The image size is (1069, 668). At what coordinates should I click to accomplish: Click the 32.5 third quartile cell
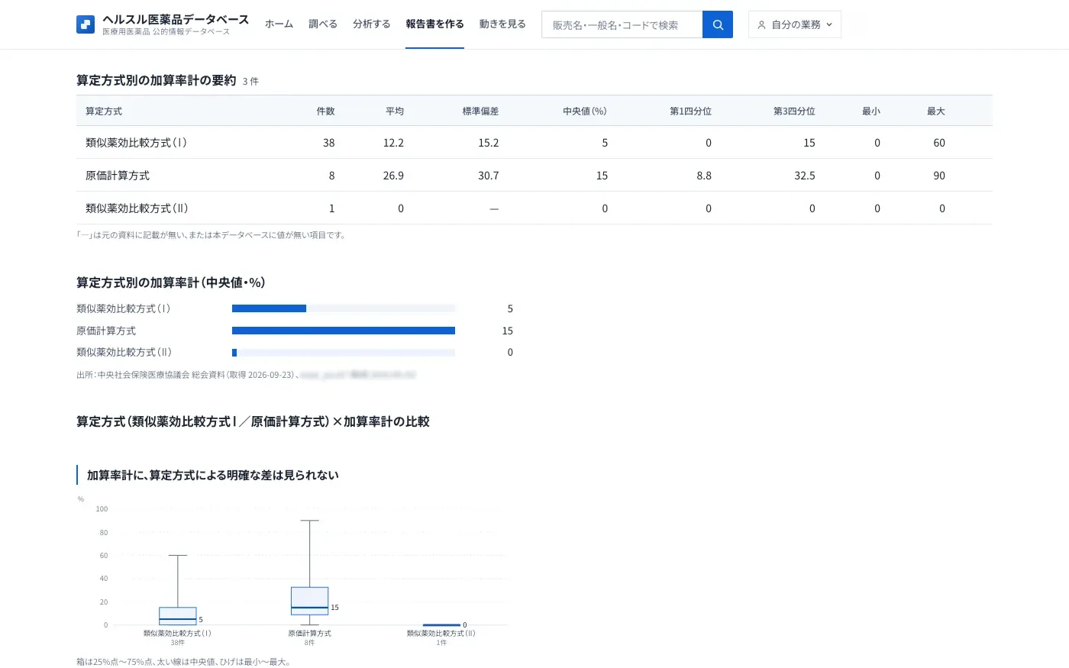point(805,176)
